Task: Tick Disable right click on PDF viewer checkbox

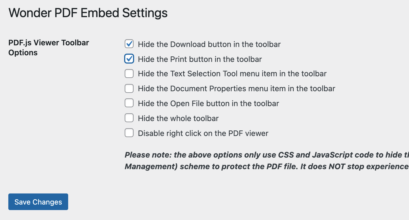Action: tap(129, 133)
